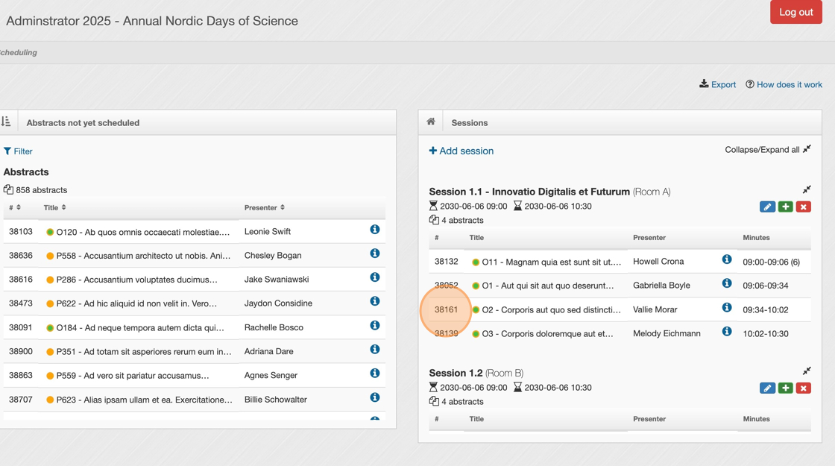Click the Log out button
Viewport: 835px width, 466px height.
coord(795,12)
